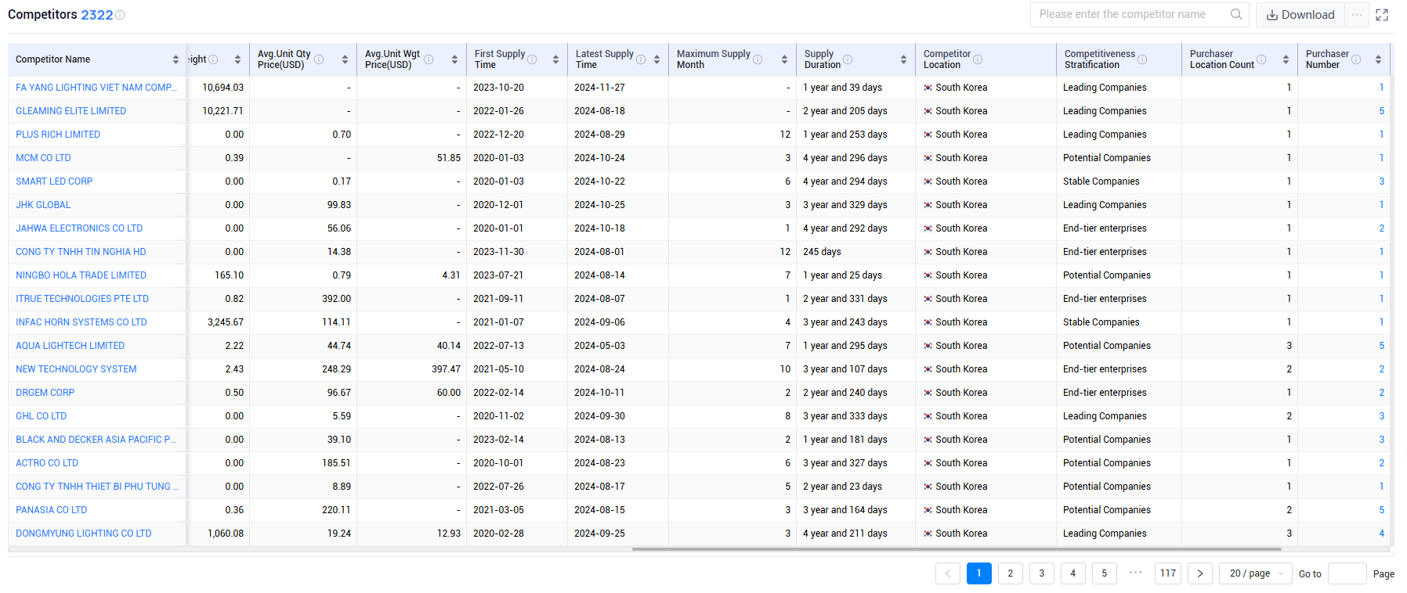Go to page 3
Viewport: 1407px width, 593px height.
(1042, 573)
